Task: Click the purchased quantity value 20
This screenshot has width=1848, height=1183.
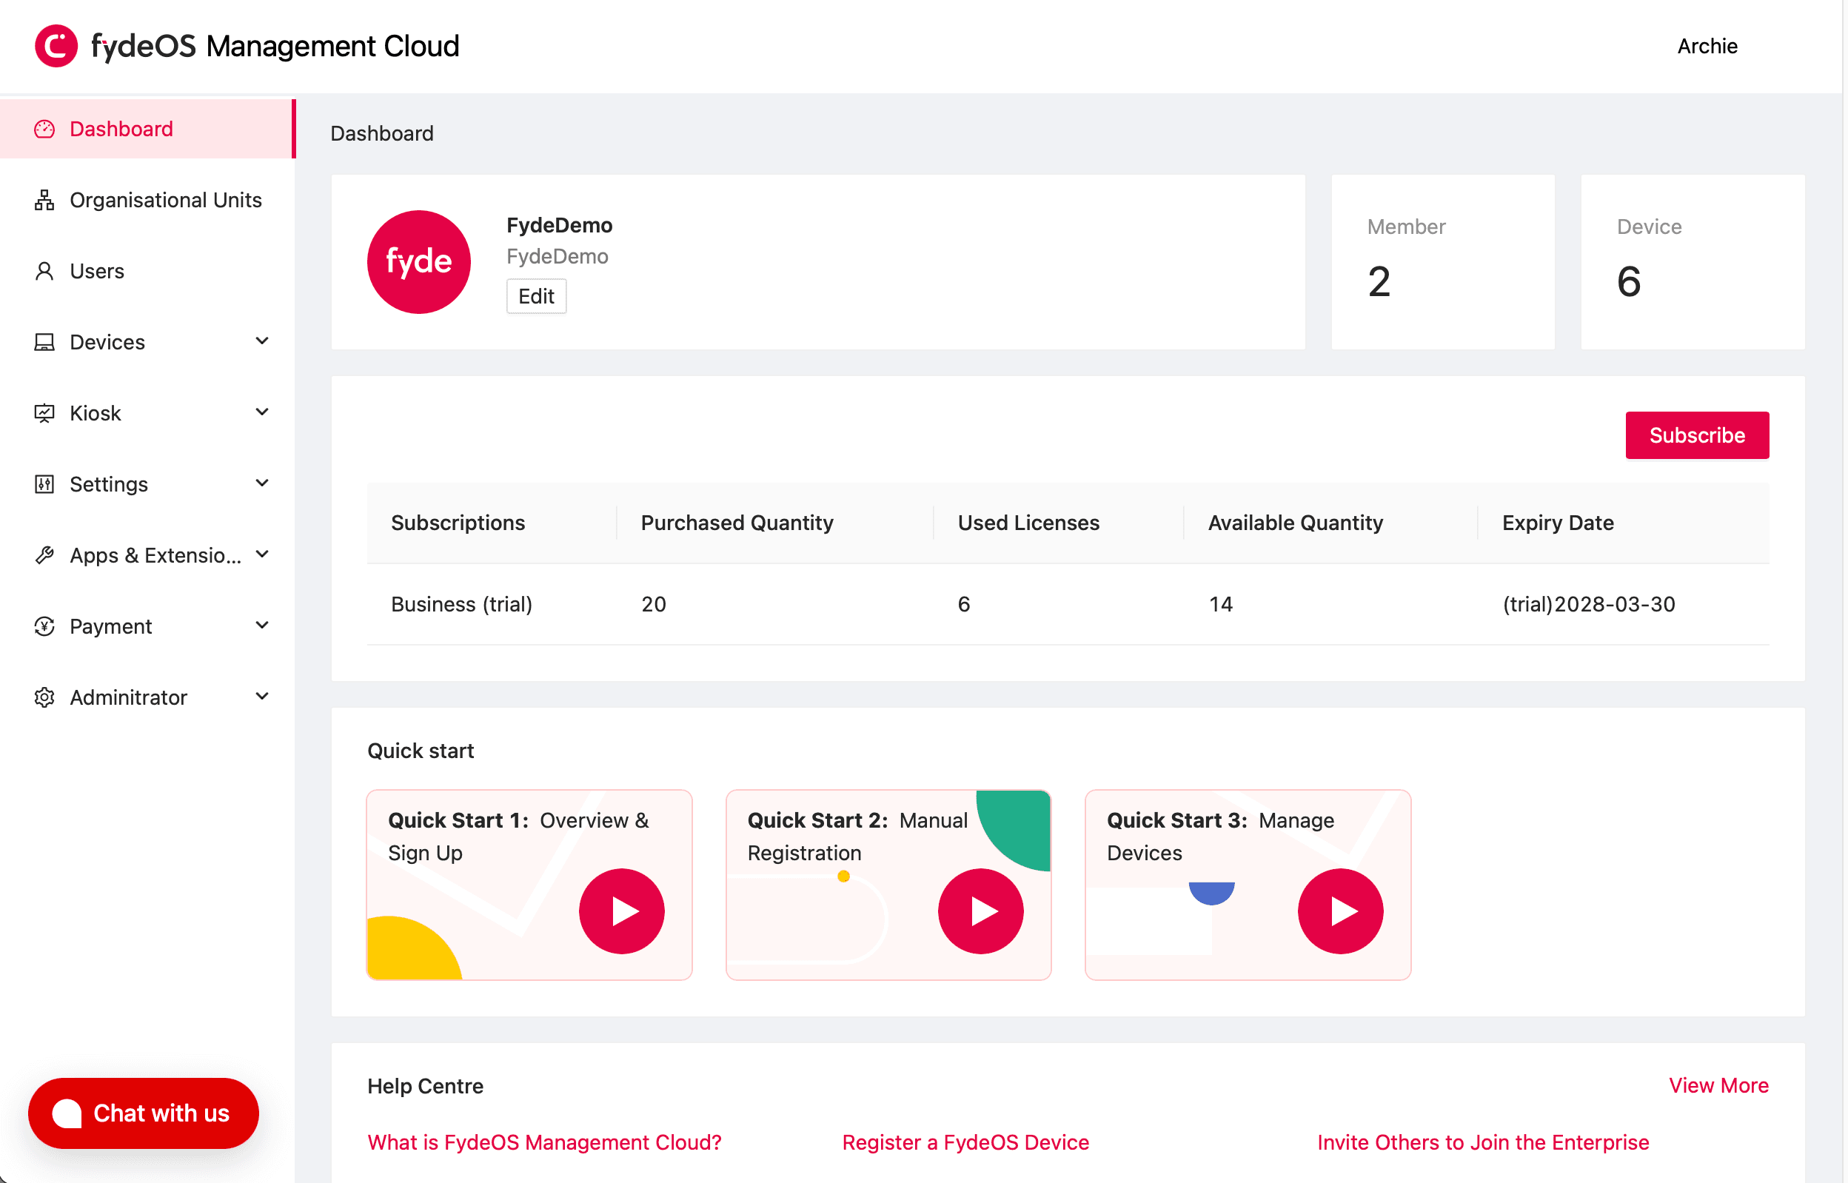Action: tap(654, 605)
